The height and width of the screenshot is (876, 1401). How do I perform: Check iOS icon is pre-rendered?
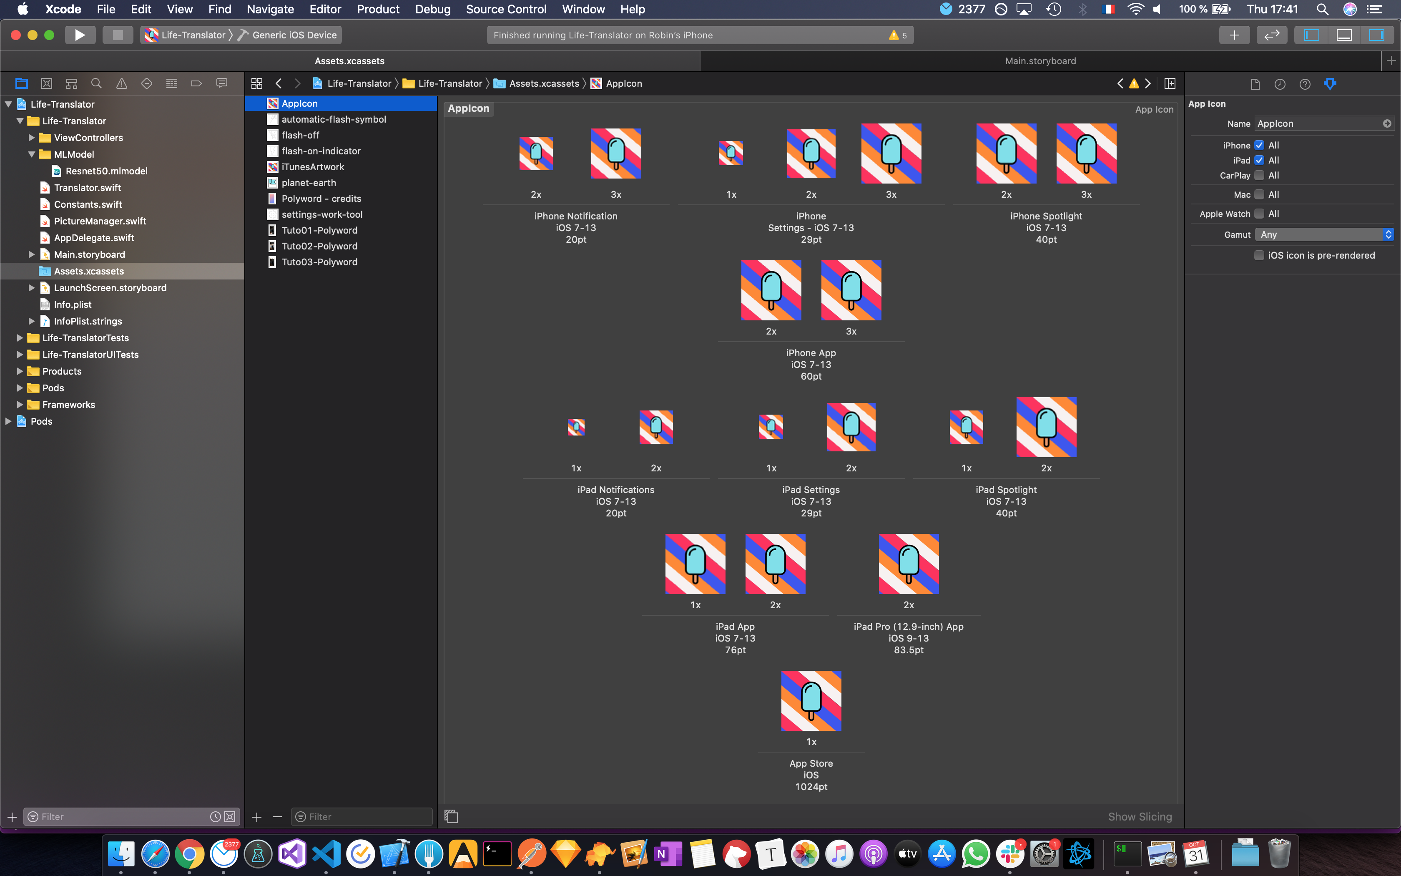point(1259,255)
